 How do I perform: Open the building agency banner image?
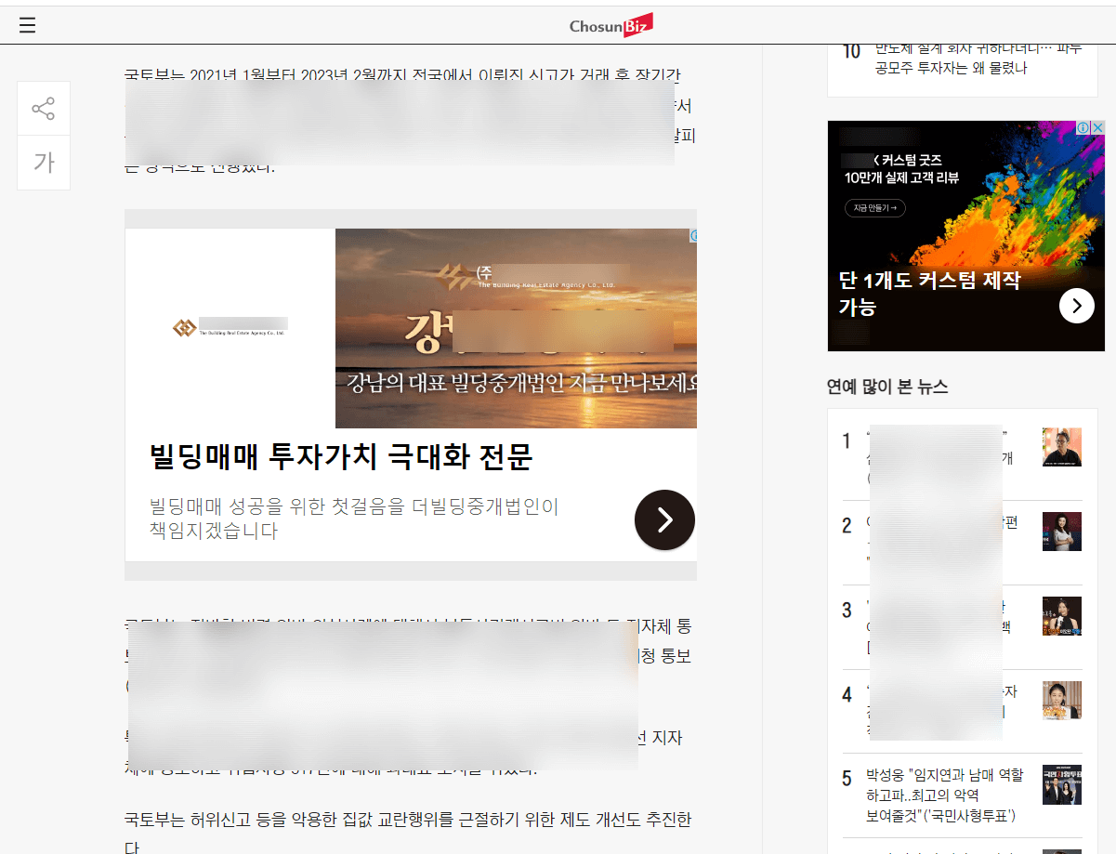point(514,328)
